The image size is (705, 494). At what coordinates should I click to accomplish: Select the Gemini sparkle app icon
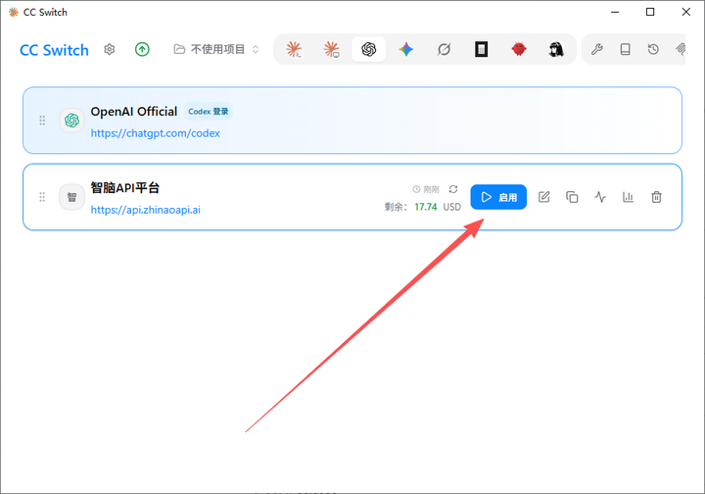click(406, 49)
